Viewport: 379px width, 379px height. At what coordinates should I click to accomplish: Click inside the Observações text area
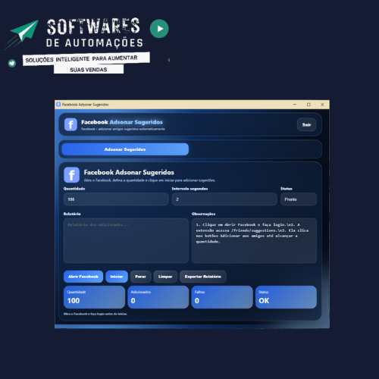tap(254, 241)
